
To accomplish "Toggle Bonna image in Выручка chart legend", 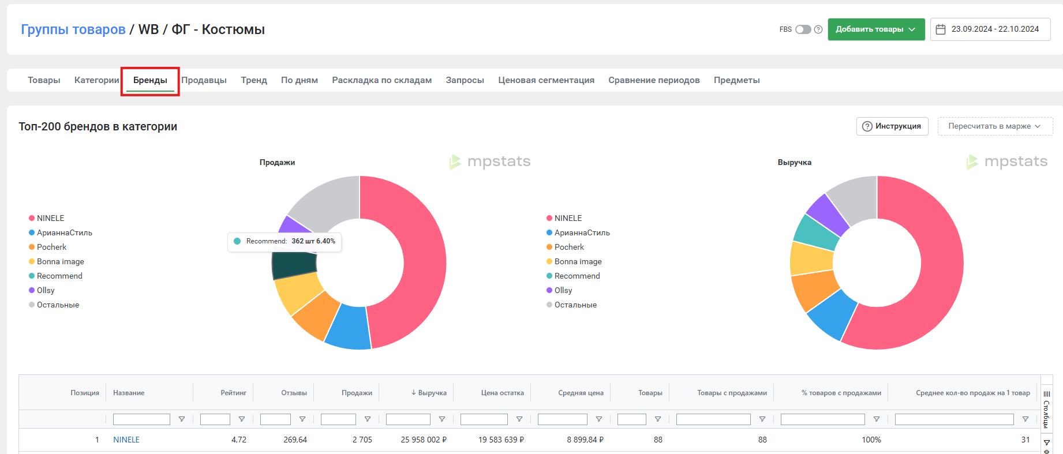I will coord(574,261).
